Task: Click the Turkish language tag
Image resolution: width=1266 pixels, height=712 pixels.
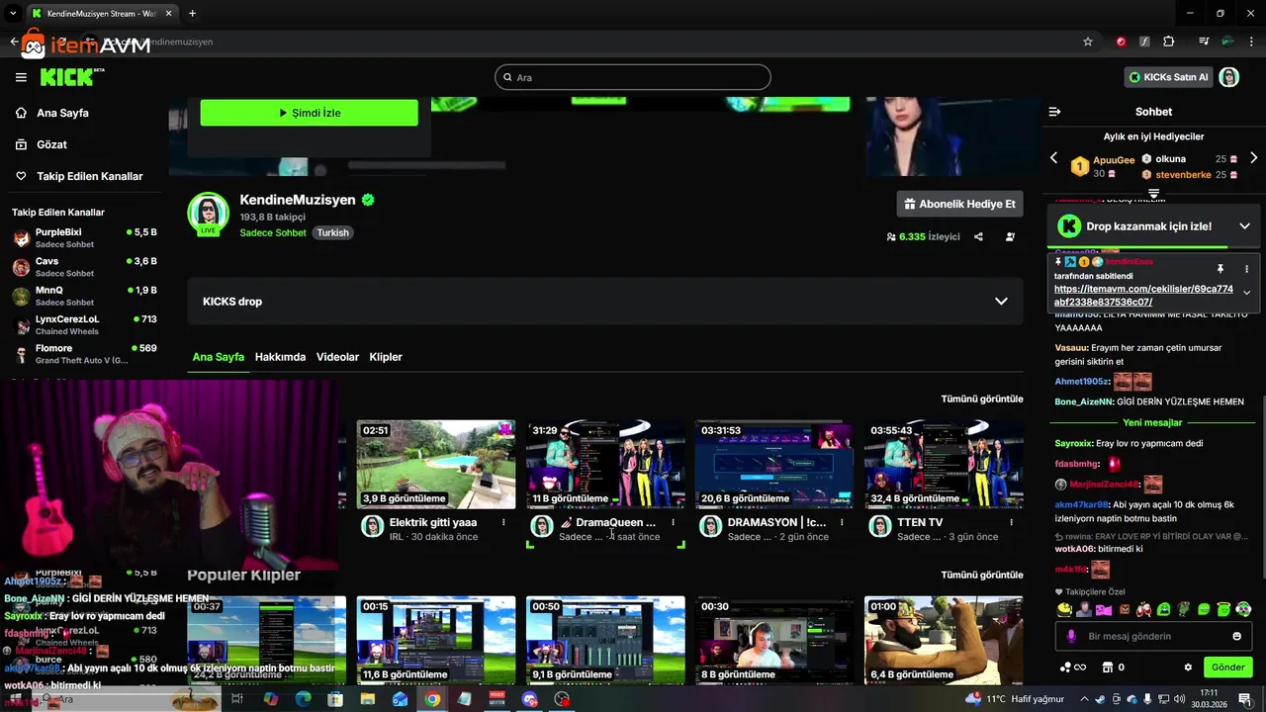Action: coord(332,233)
